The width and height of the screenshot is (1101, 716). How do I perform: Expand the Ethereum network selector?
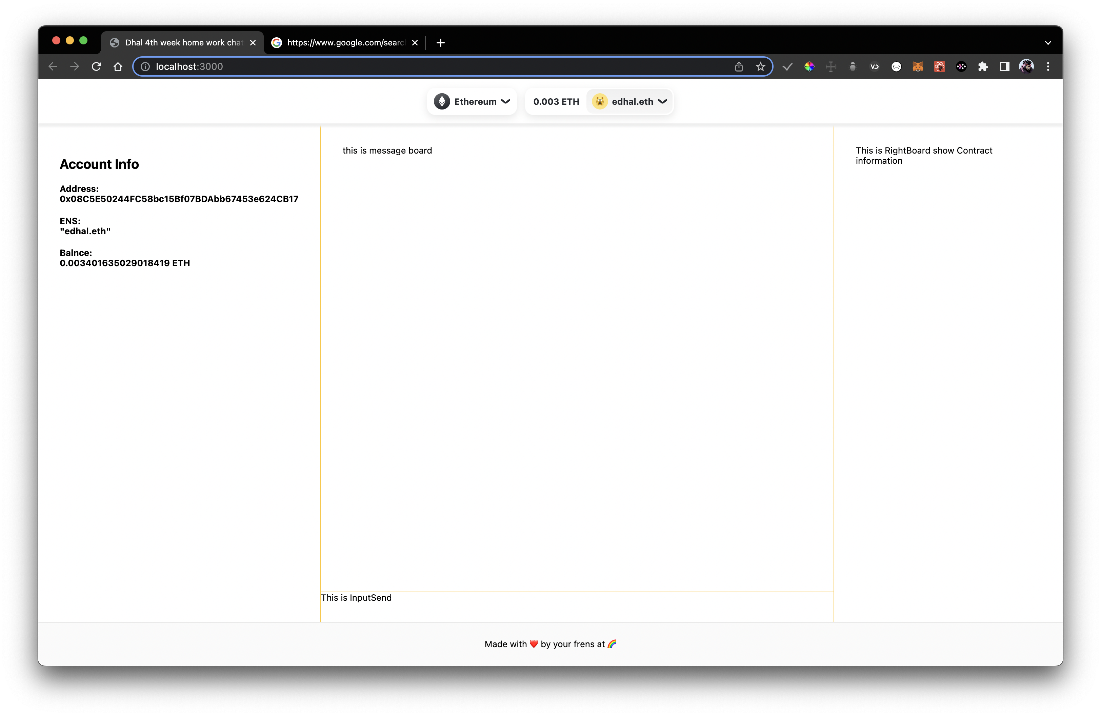pos(472,101)
